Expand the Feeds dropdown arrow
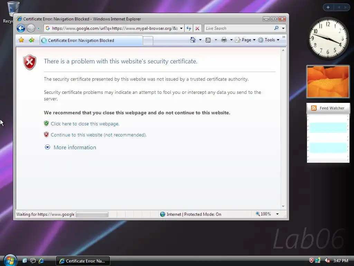Viewport: 354px width, 266px height. 216,40
